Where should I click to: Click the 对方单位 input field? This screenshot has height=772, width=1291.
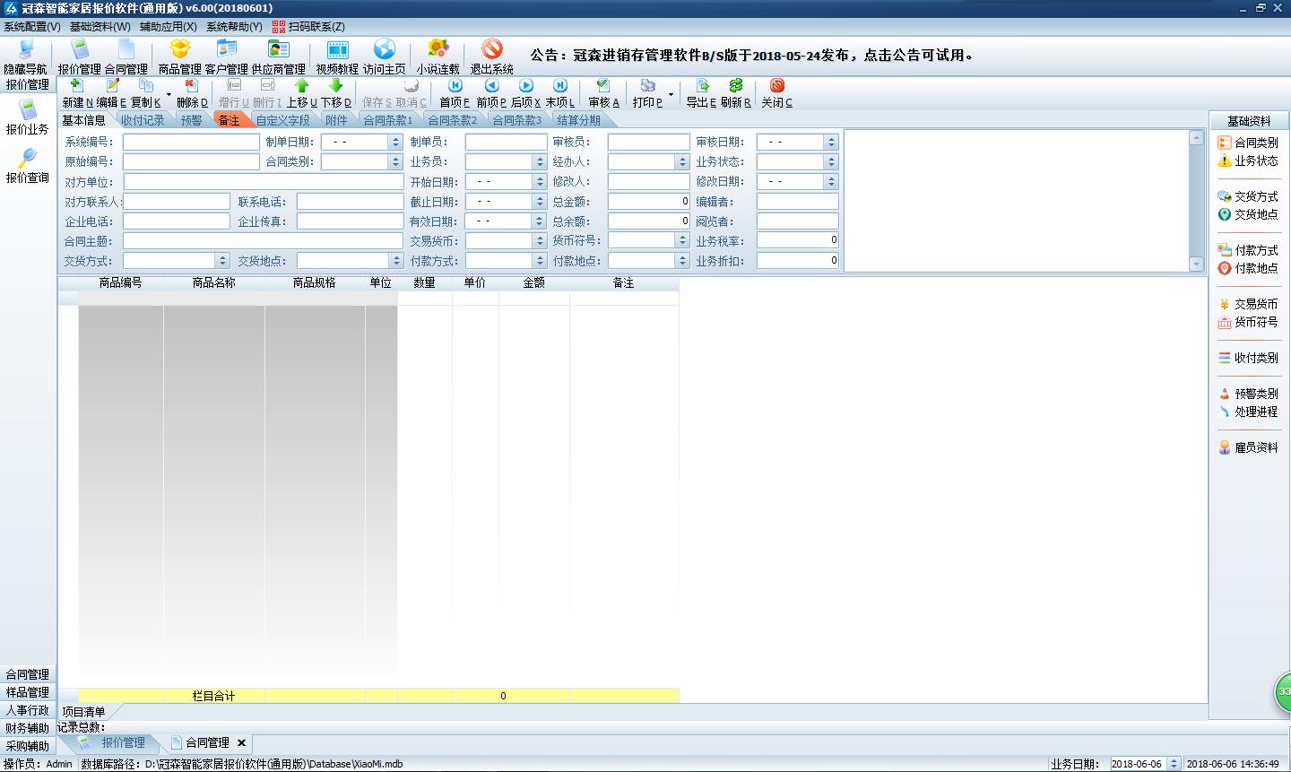pyautogui.click(x=264, y=182)
